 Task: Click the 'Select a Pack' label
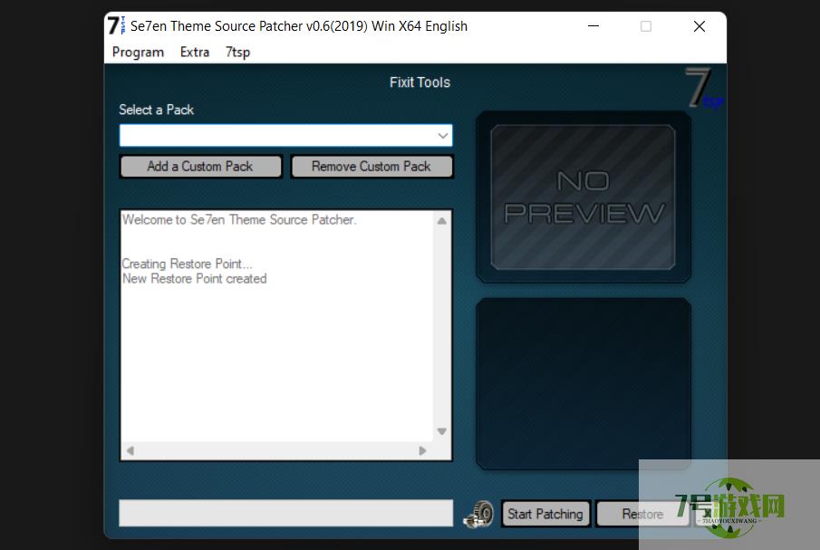157,110
